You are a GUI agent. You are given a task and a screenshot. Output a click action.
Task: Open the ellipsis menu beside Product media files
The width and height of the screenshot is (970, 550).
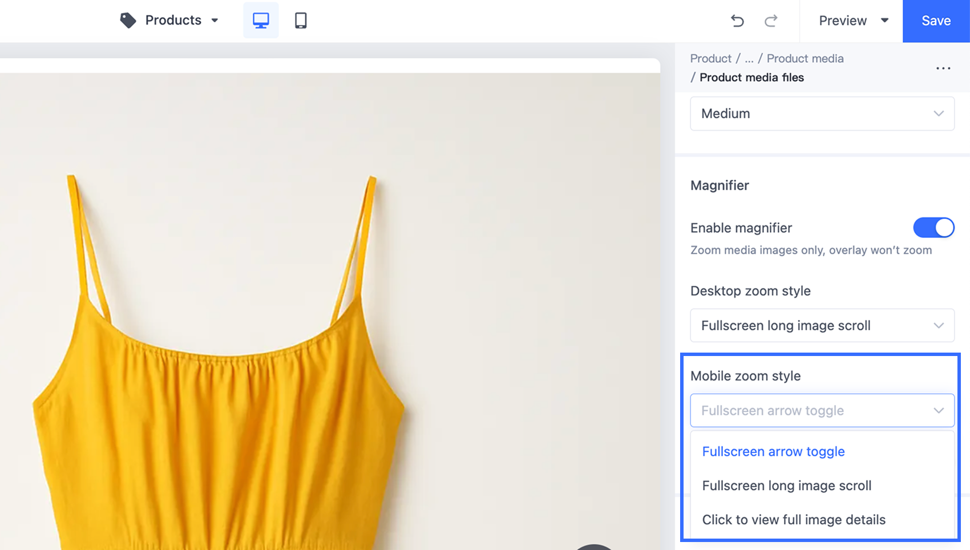click(x=943, y=68)
